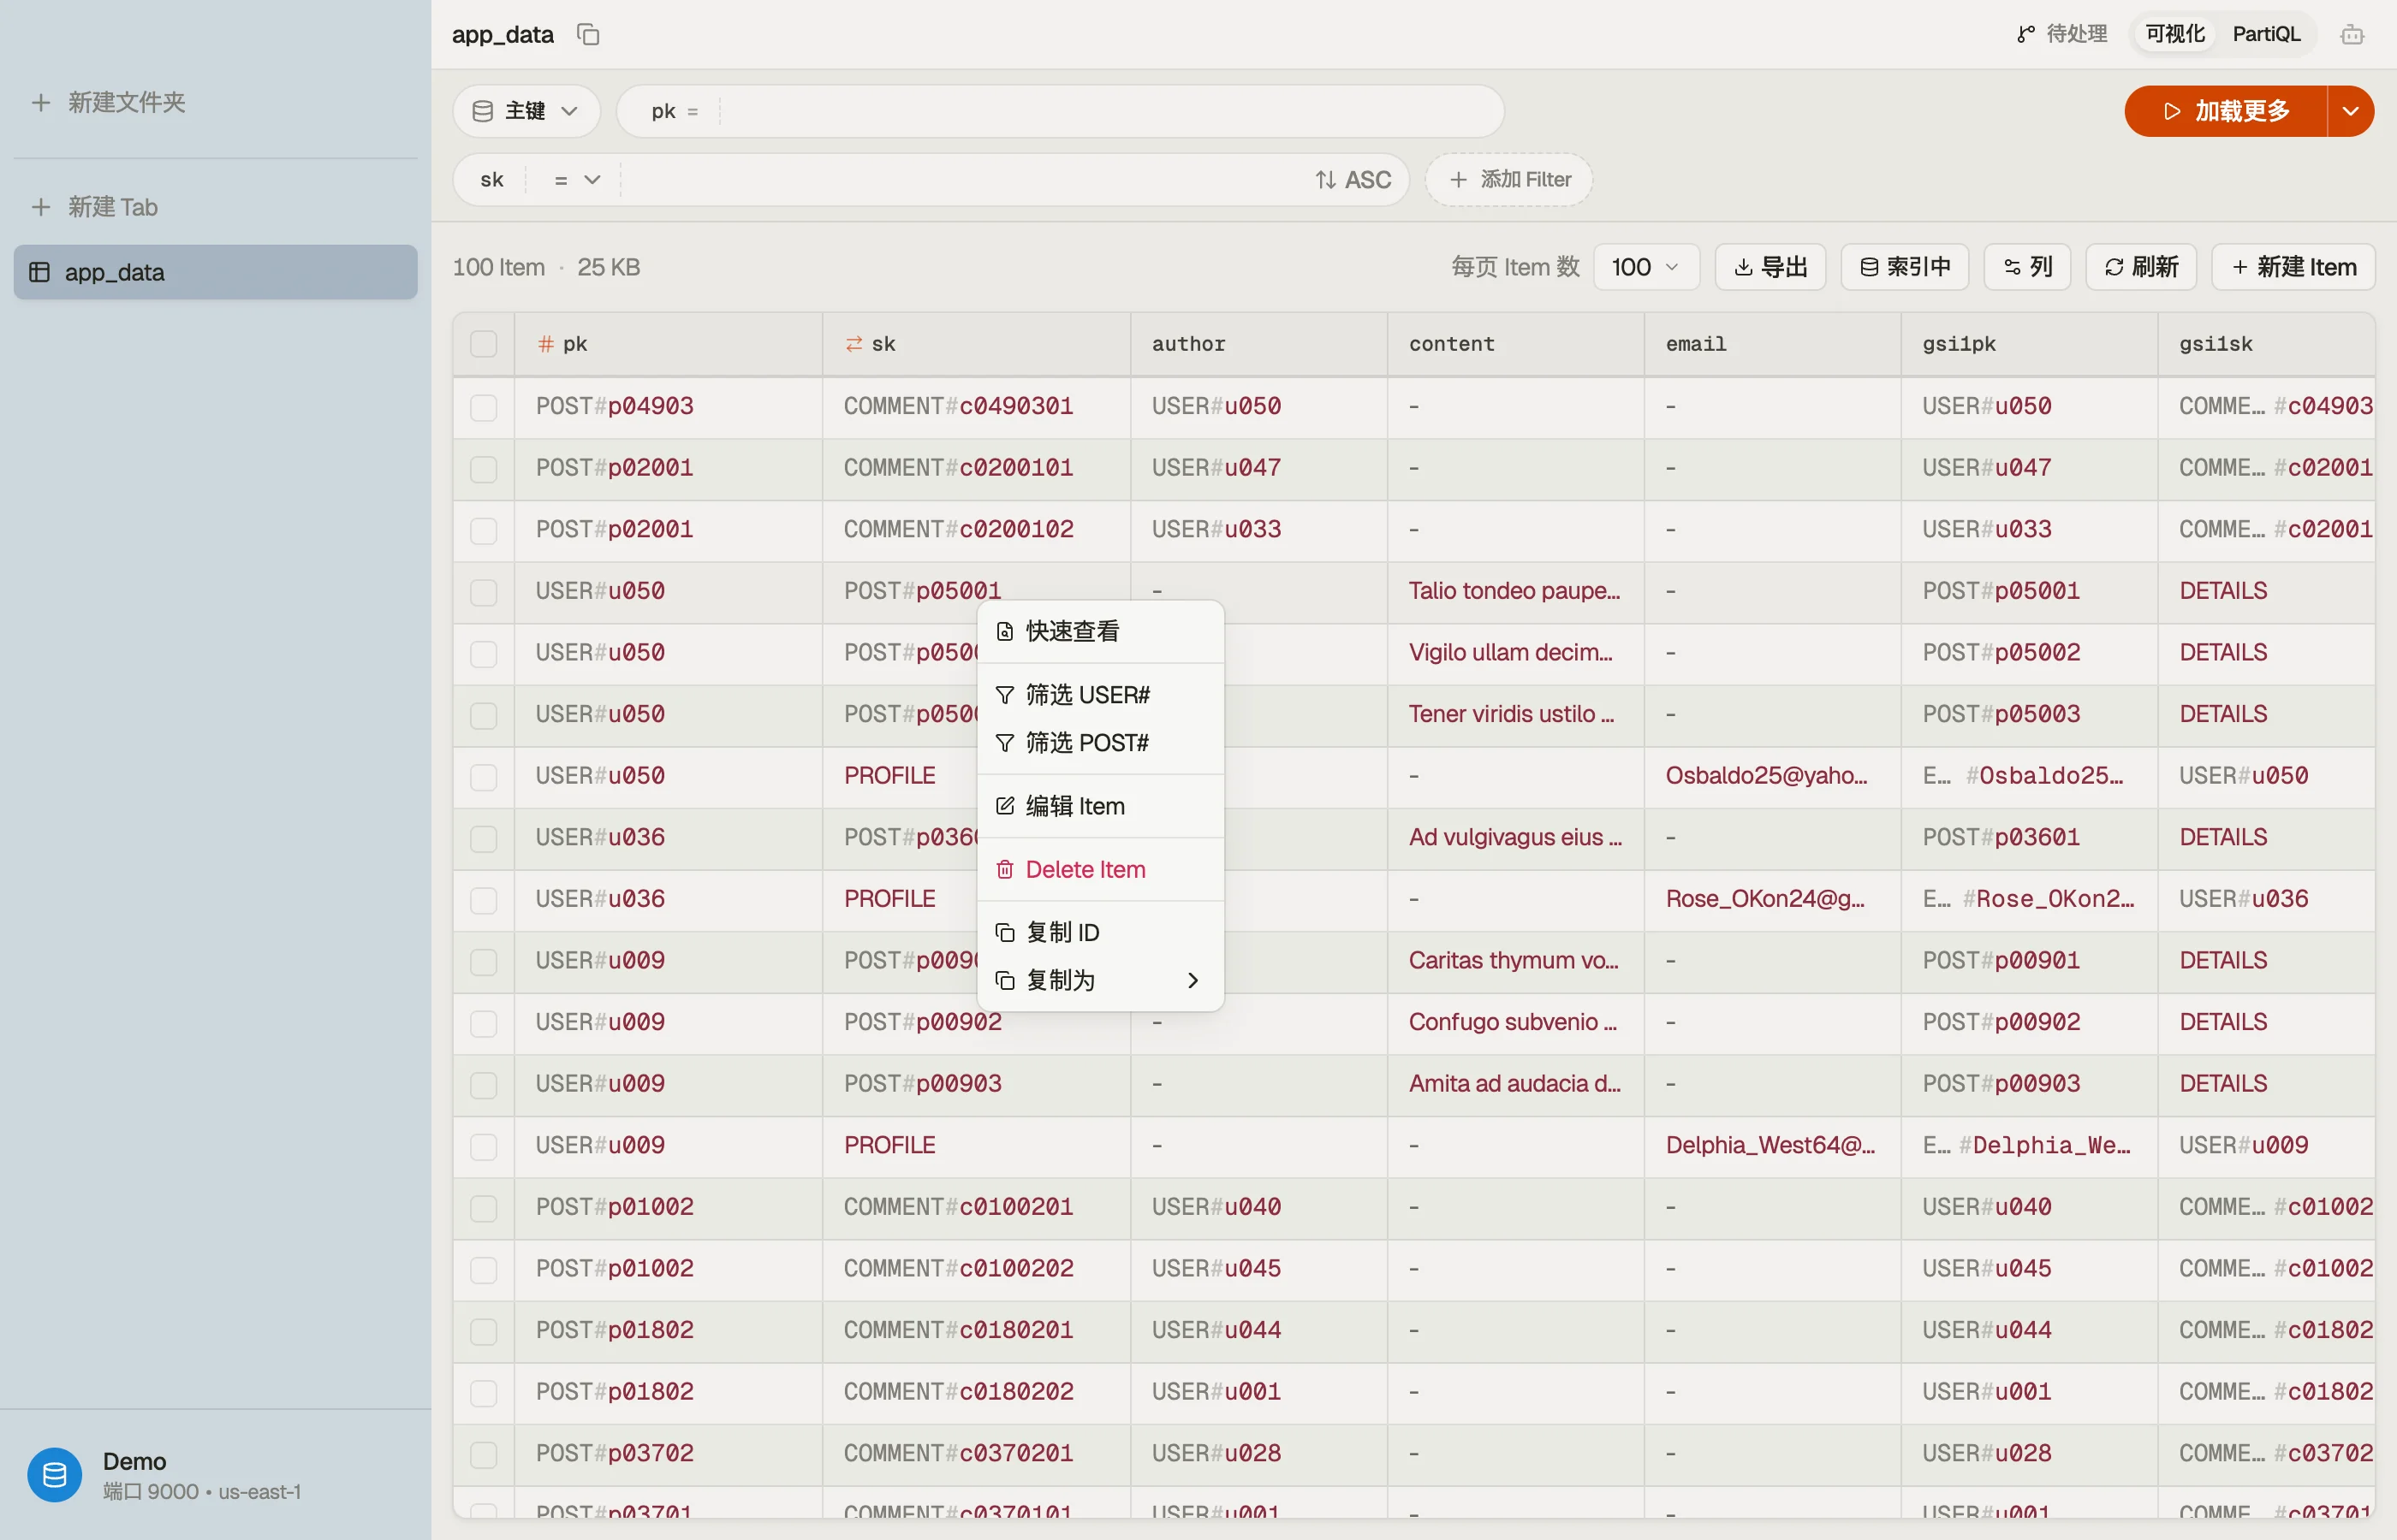This screenshot has height=1540, width=2397.
Task: Select checkbox for row COMMENT#c0100201
Action: coord(483,1208)
